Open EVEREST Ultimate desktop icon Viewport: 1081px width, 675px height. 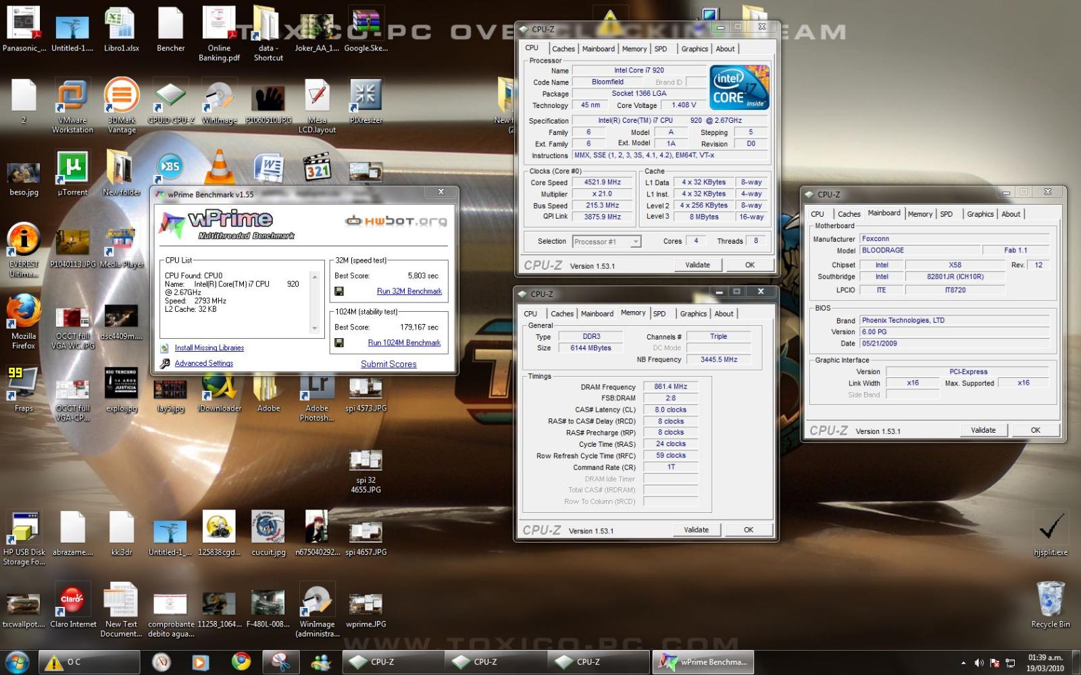click(24, 250)
